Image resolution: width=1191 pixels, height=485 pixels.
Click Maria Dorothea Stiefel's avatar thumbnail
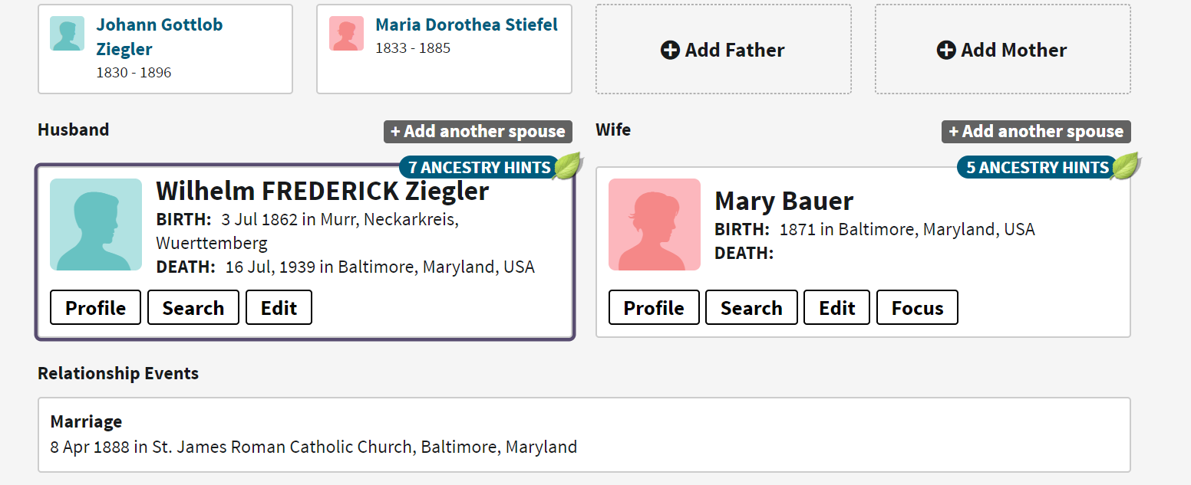[346, 34]
